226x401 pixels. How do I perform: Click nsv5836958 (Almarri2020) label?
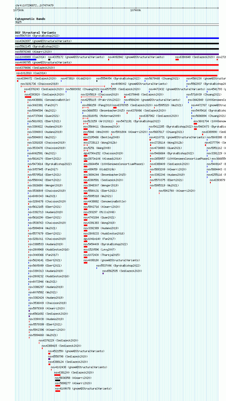coord(73,378)
